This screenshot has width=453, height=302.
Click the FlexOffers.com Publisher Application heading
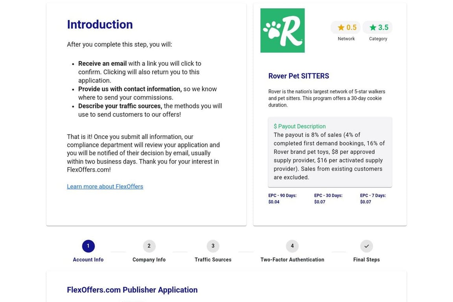pyautogui.click(x=132, y=290)
